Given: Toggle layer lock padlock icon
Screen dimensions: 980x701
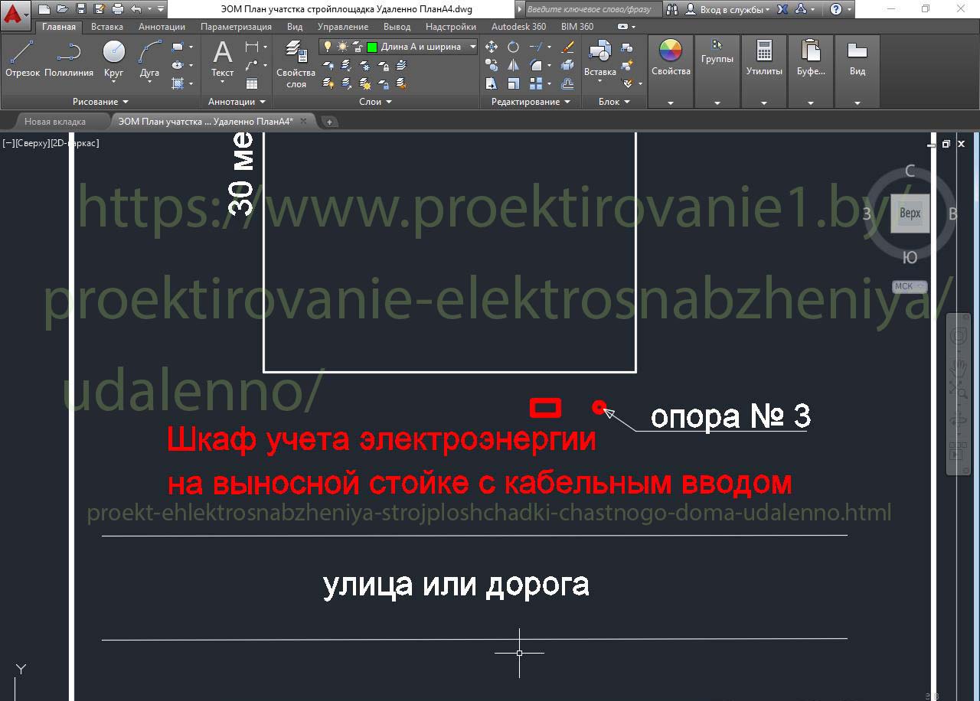Looking at the screenshot, I should [x=357, y=47].
